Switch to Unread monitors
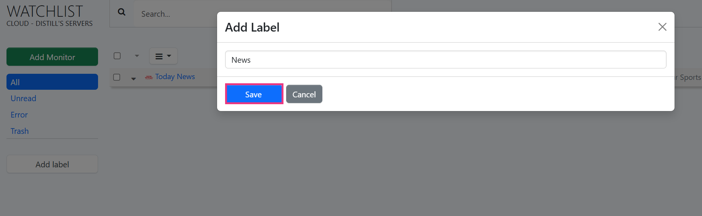This screenshot has width=702, height=216. 23,98
